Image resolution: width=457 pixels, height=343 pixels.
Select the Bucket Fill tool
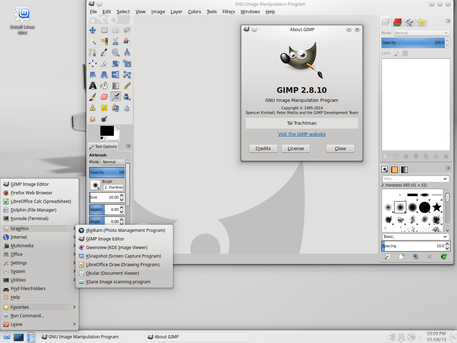point(104,86)
